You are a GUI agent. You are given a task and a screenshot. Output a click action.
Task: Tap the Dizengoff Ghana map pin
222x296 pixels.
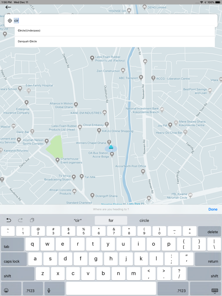[92, 195]
